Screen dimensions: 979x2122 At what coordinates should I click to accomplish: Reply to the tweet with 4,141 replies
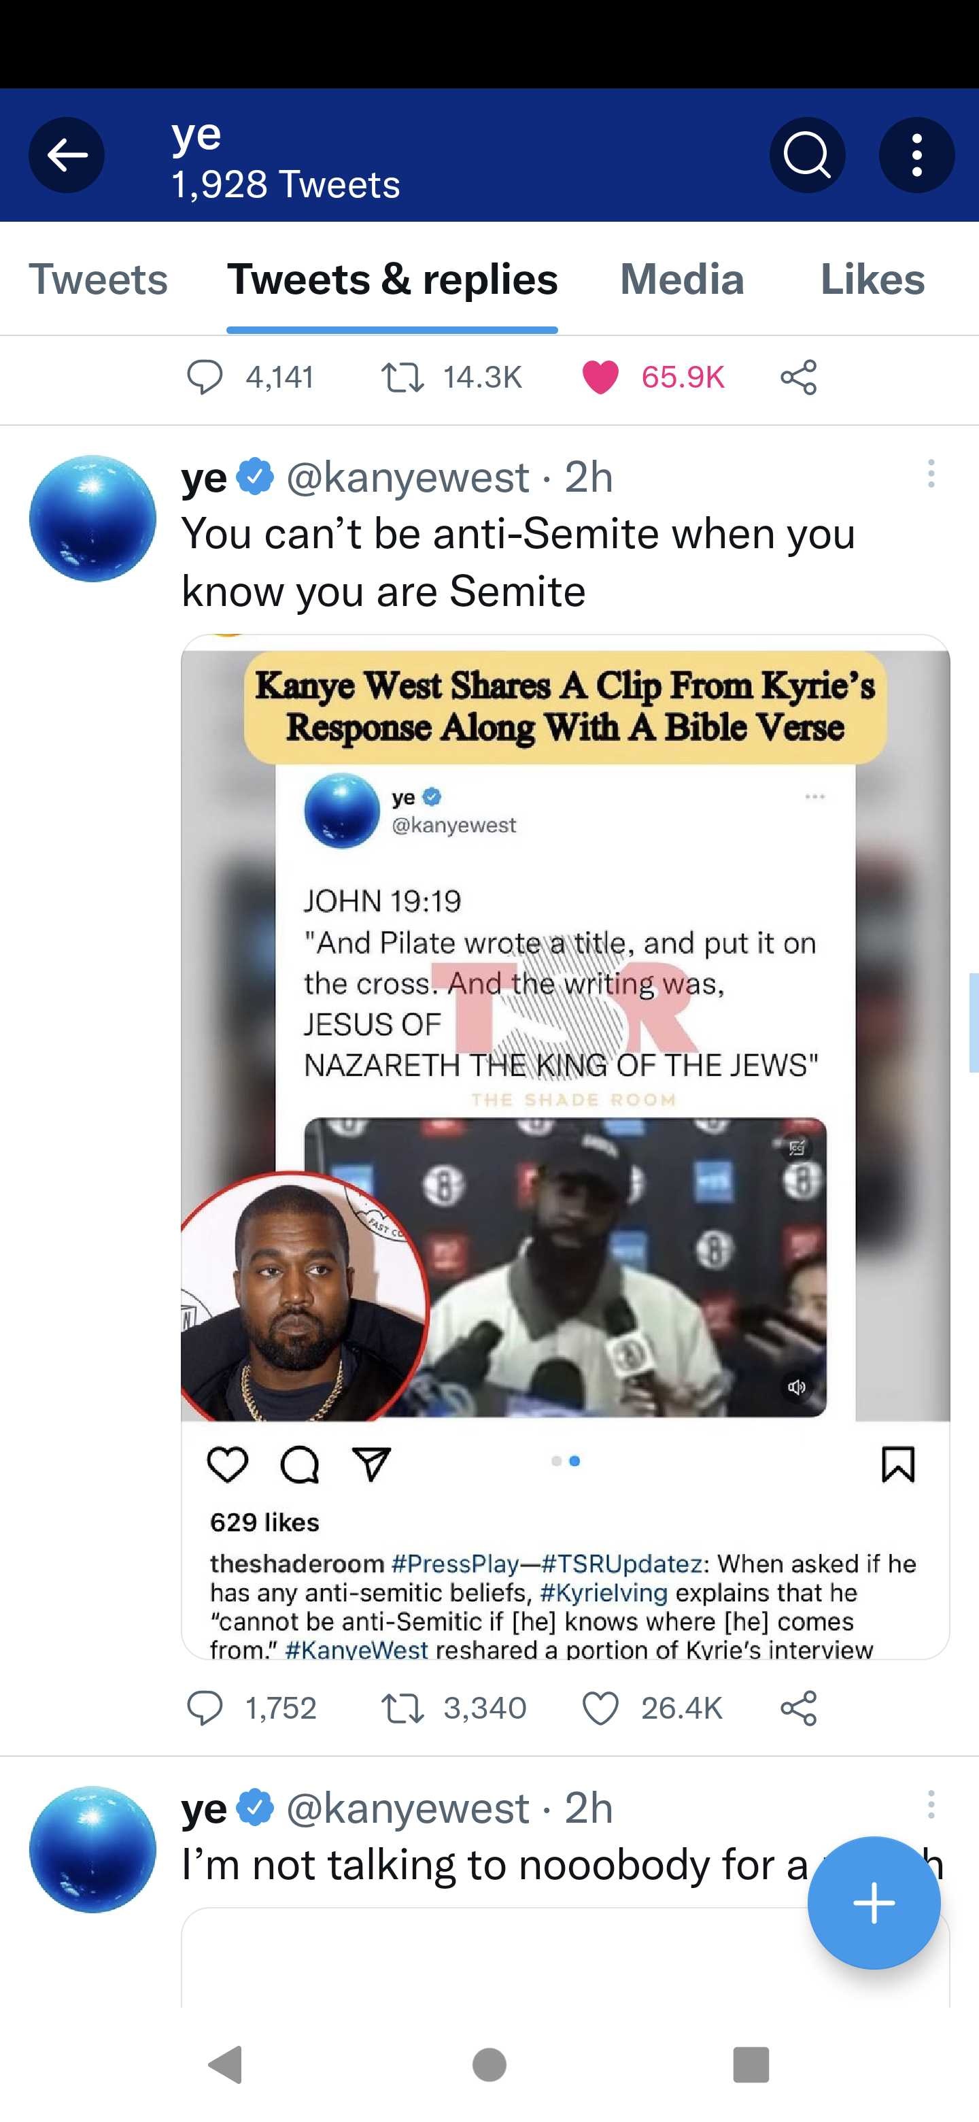click(x=204, y=377)
